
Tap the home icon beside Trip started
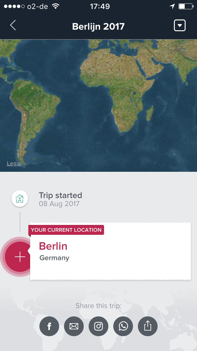tap(19, 198)
